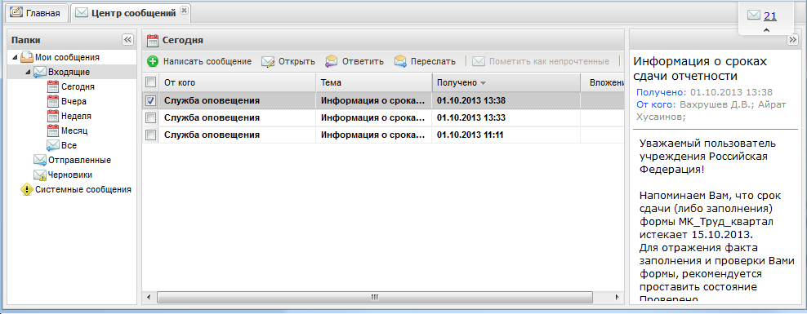Click the preview title Информация о сроках сдачи отчетности
The width and height of the screenshot is (807, 314).
[700, 69]
